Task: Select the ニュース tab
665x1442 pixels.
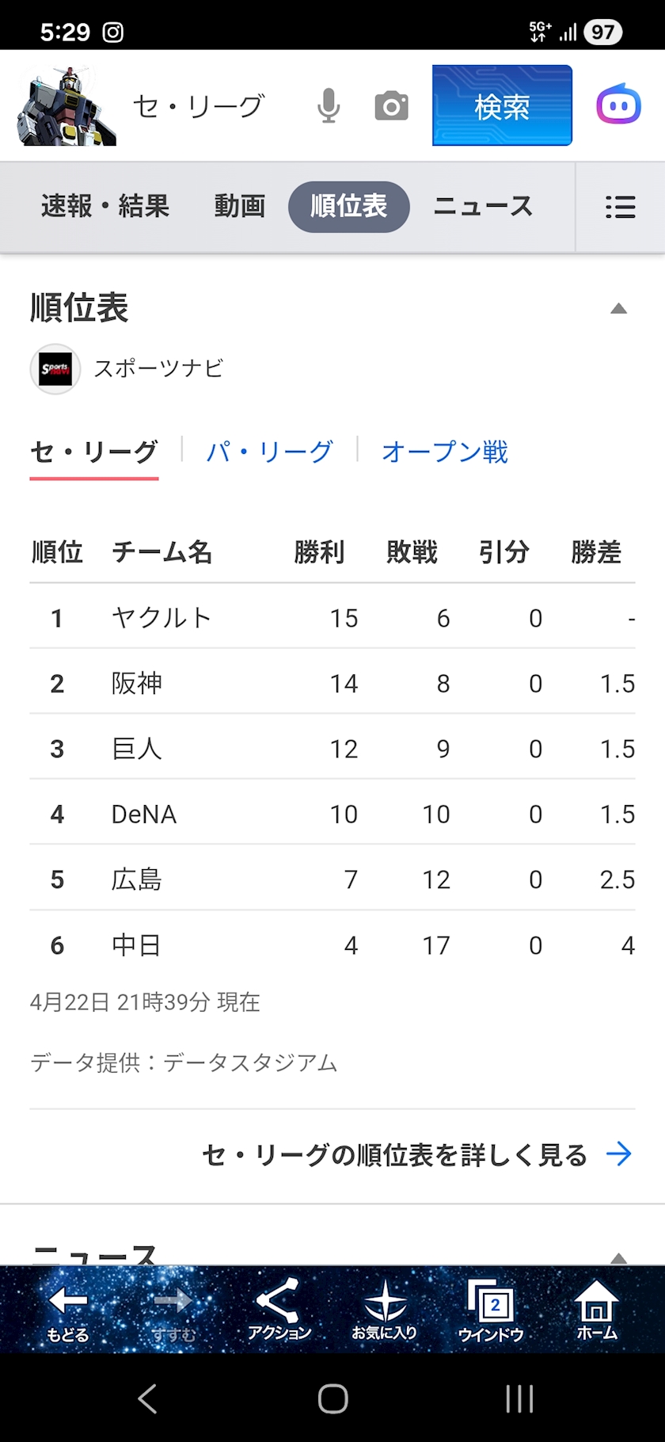Action: pos(483,207)
